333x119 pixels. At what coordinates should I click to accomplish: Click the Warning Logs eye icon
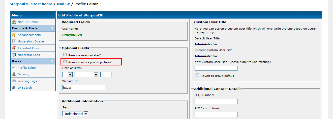[x=14, y=81]
